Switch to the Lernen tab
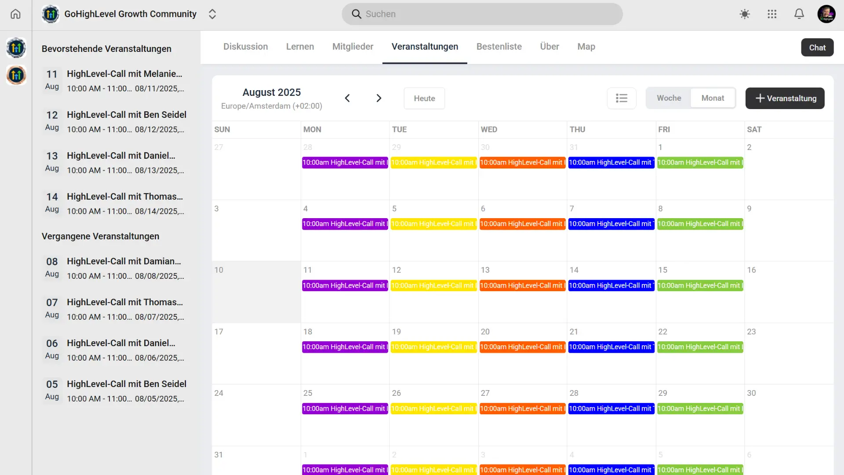844x475 pixels. pyautogui.click(x=300, y=47)
